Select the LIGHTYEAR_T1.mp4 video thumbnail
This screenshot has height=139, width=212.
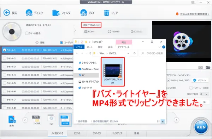tap(113, 72)
